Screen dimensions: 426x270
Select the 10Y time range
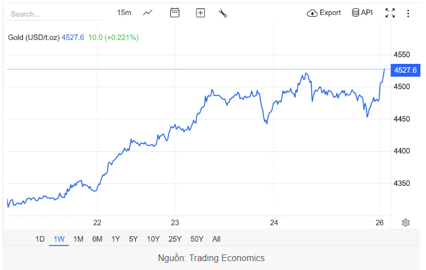tap(153, 239)
